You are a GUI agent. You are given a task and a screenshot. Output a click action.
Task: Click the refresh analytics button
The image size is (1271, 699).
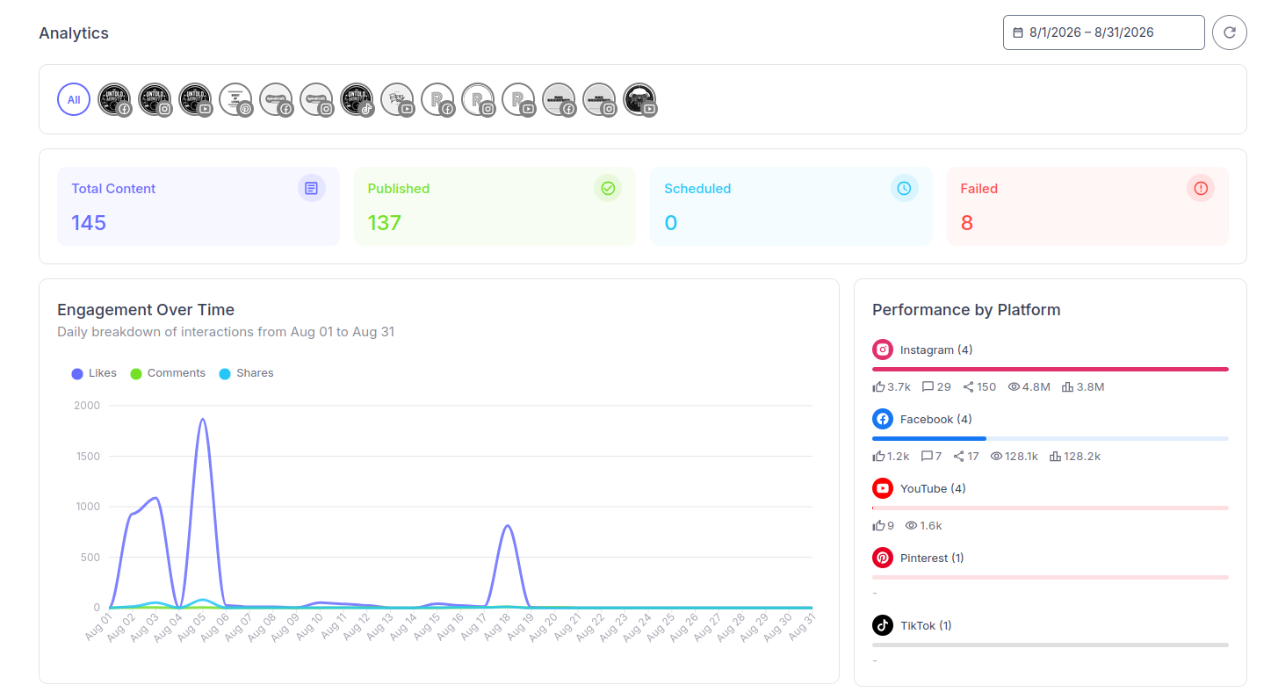point(1229,32)
